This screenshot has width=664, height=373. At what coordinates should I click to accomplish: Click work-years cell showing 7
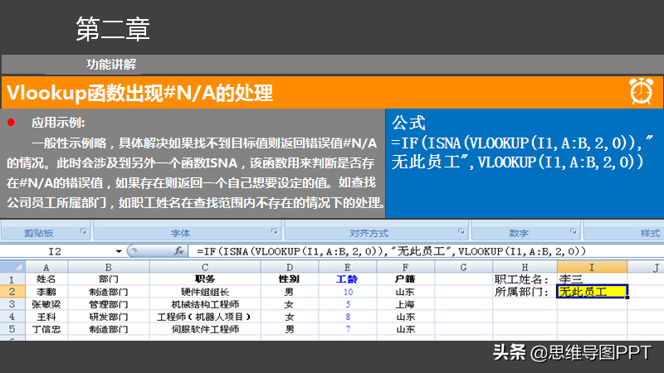[x=348, y=329]
